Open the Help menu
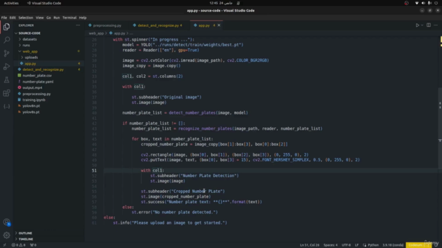Viewport: 442px width, 248px height. pos(83,17)
